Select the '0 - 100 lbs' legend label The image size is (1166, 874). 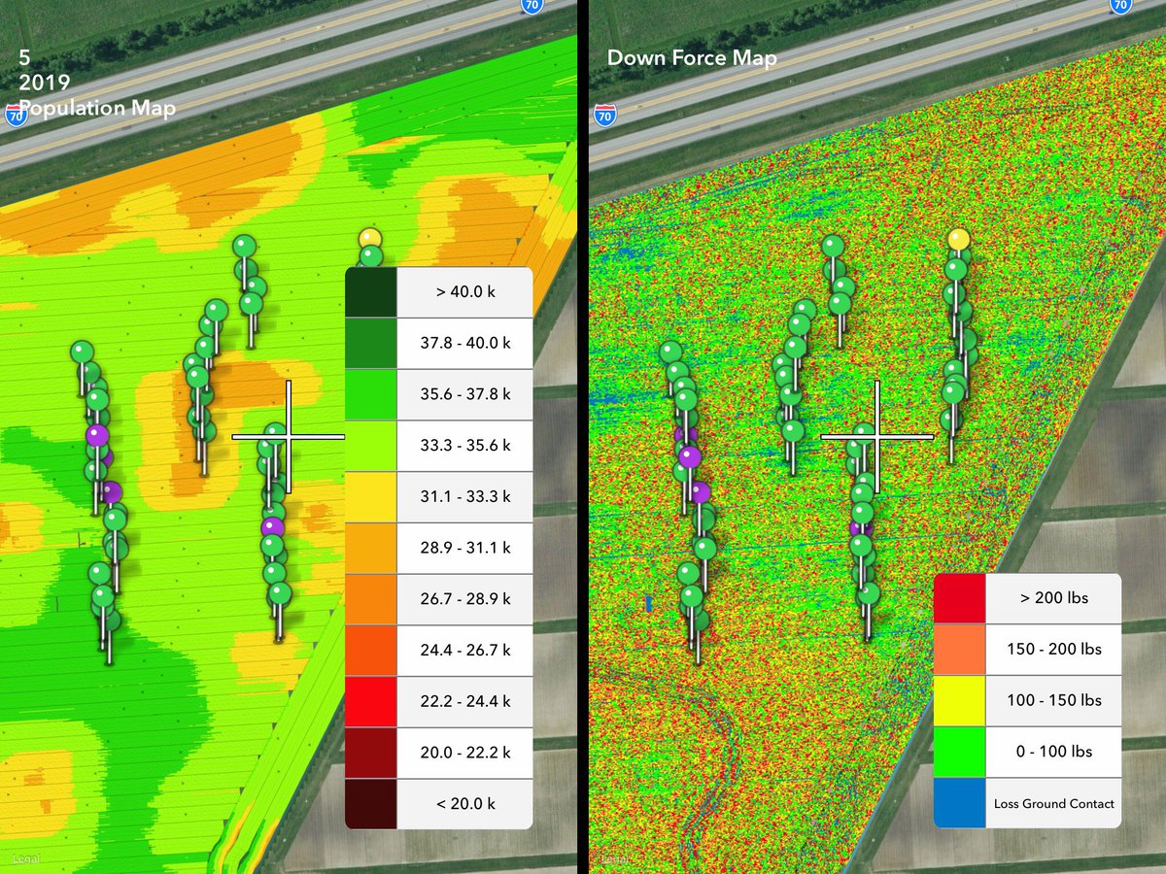[1053, 752]
